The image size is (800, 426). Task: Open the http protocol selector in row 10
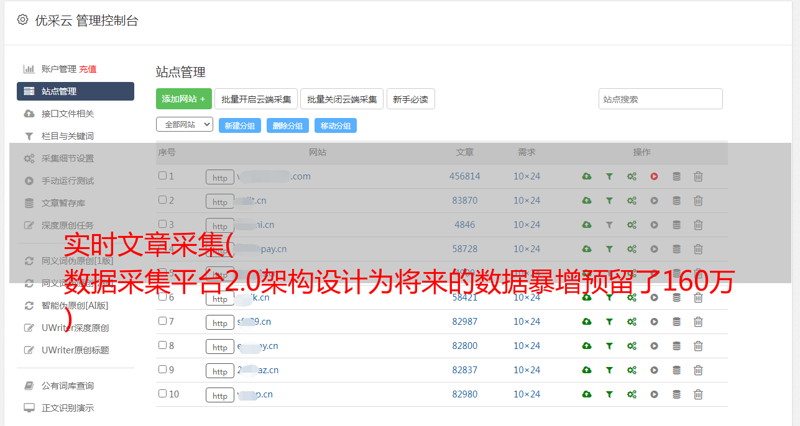[219, 396]
